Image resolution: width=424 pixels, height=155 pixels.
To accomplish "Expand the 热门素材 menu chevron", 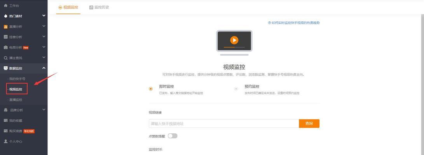I will [44, 16].
